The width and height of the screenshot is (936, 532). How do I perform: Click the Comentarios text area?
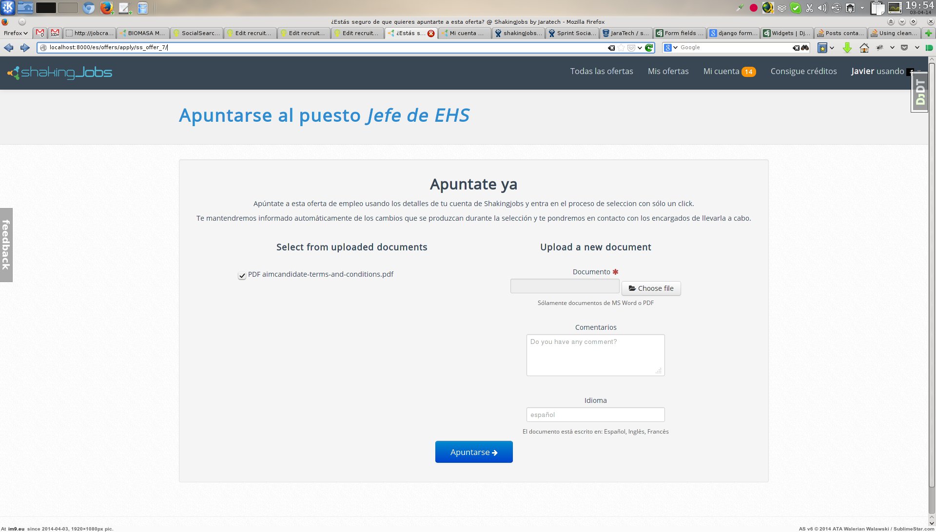tap(595, 355)
